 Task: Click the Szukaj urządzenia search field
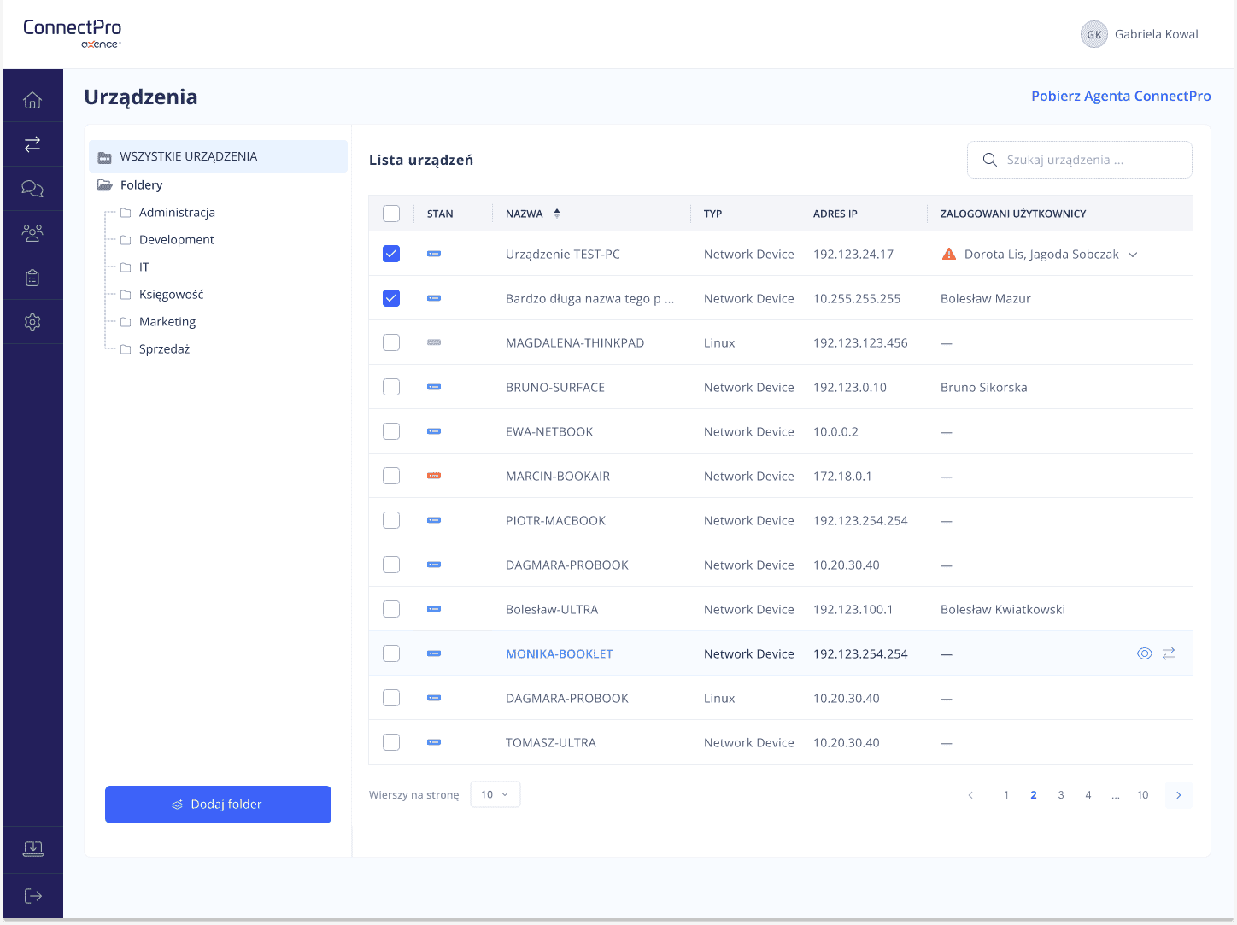click(1080, 160)
